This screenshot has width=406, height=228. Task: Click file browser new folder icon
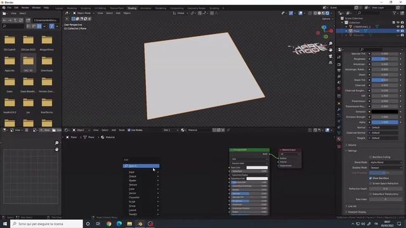[28, 20]
